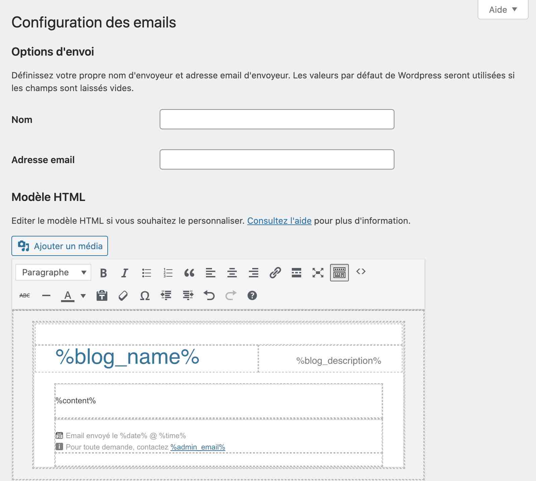Image resolution: width=536 pixels, height=481 pixels.
Task: Center align the text
Action: coord(232,273)
